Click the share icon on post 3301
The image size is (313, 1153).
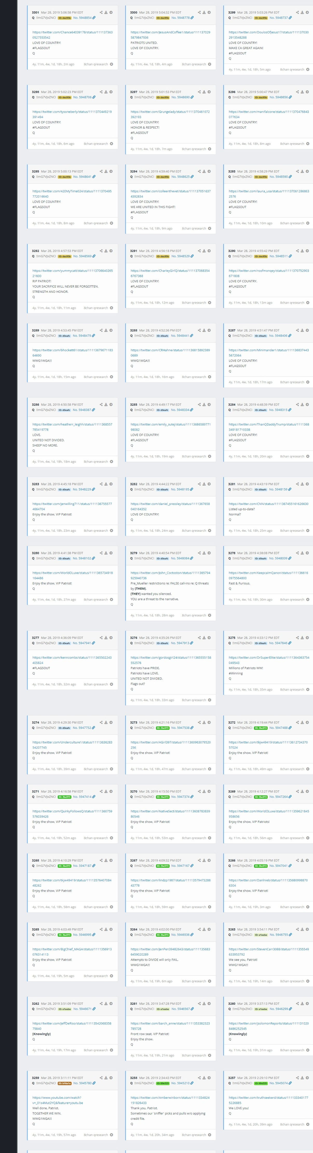(x=101, y=12)
